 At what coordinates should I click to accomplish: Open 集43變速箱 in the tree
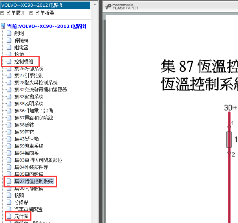coord(26,139)
